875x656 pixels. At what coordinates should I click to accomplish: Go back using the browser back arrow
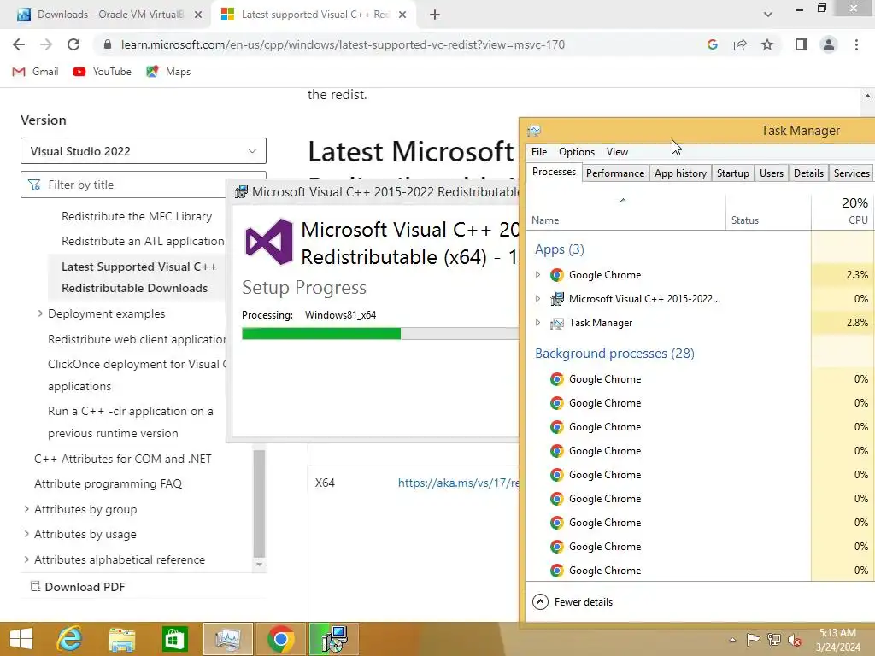19,44
